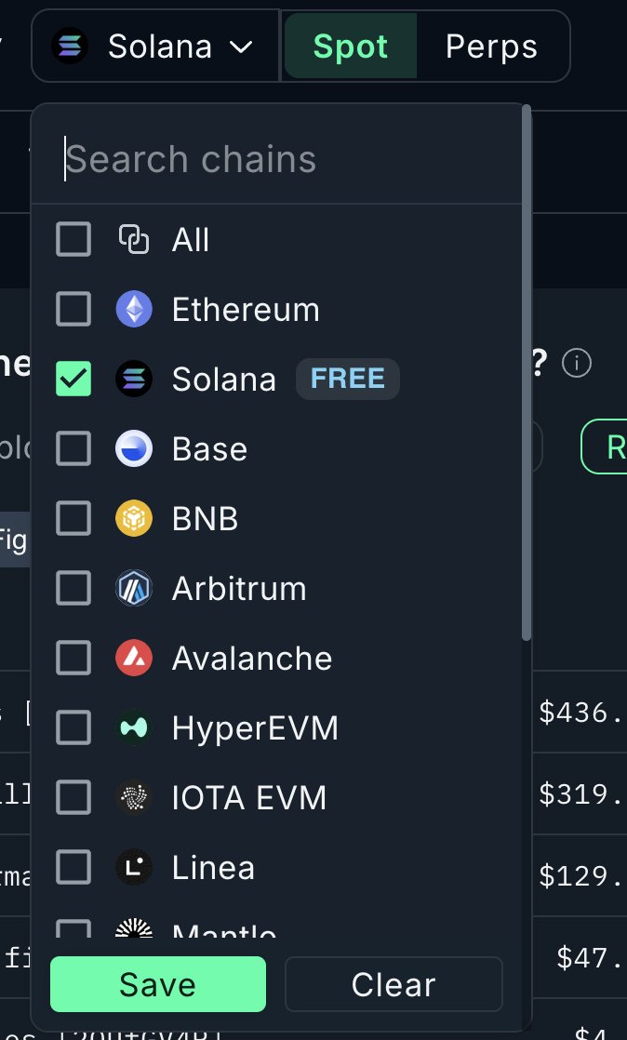Check the Base chain checkbox
The image size is (627, 1040).
pos(74,449)
